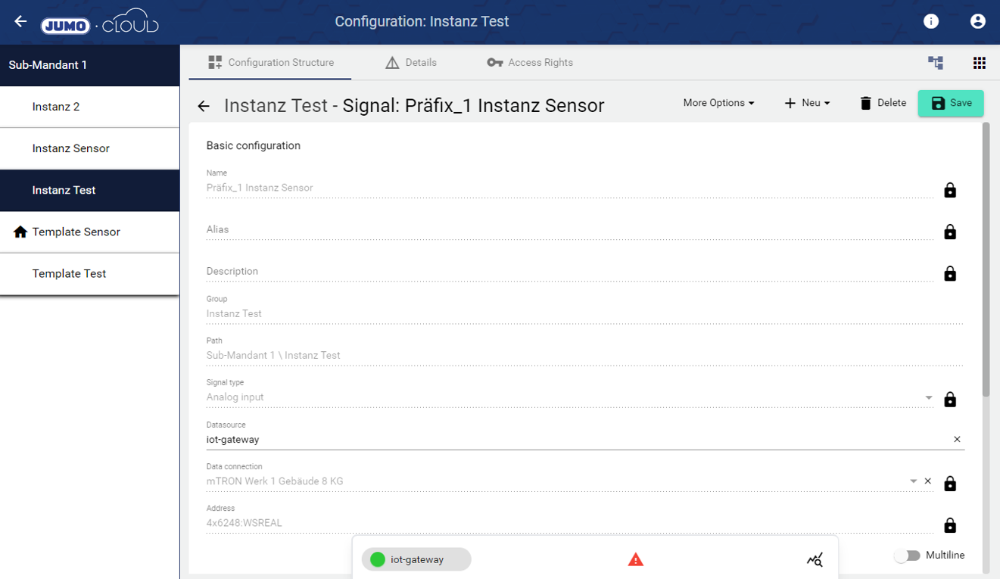This screenshot has height=579, width=1000.
Task: Click the Save button
Action: pyautogui.click(x=951, y=103)
